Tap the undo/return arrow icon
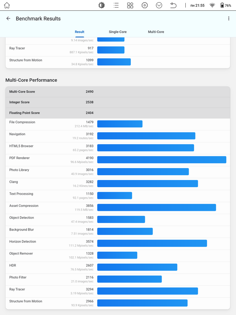 tap(173, 5)
